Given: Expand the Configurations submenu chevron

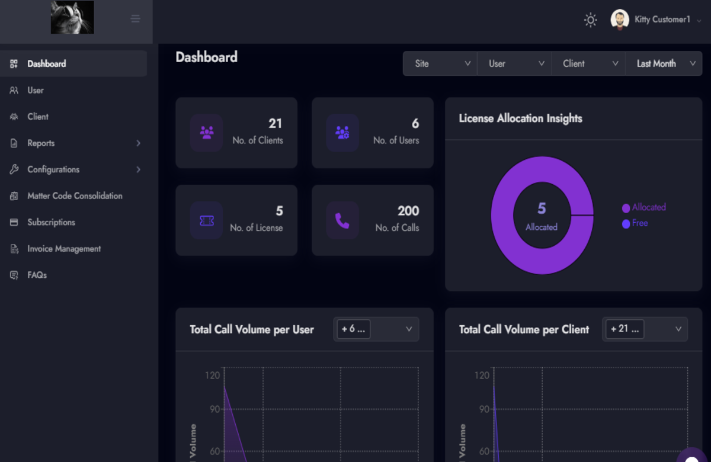Looking at the screenshot, I should click(x=138, y=169).
